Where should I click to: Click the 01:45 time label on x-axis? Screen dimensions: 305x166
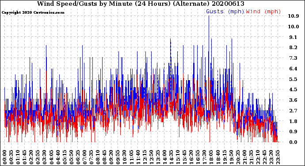(x=25, y=157)
